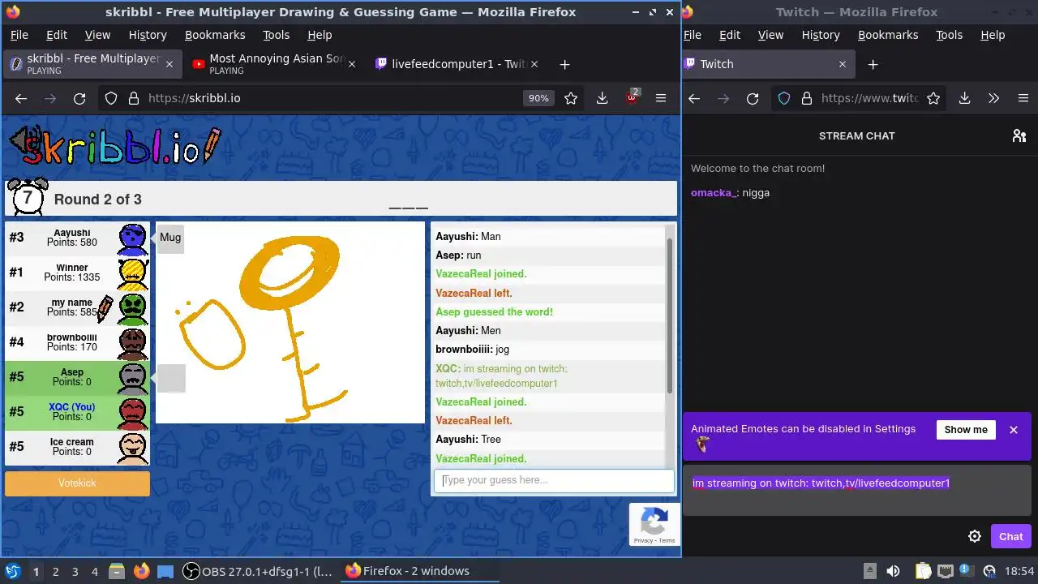Expand the overflow toolbar chevrons in Twitch window
The width and height of the screenshot is (1038, 584).
993,98
